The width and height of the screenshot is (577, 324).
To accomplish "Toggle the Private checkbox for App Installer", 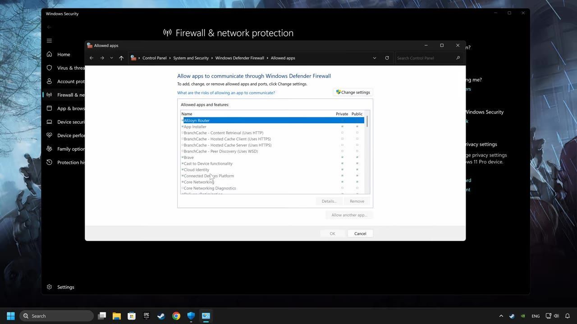I will 342,127.
